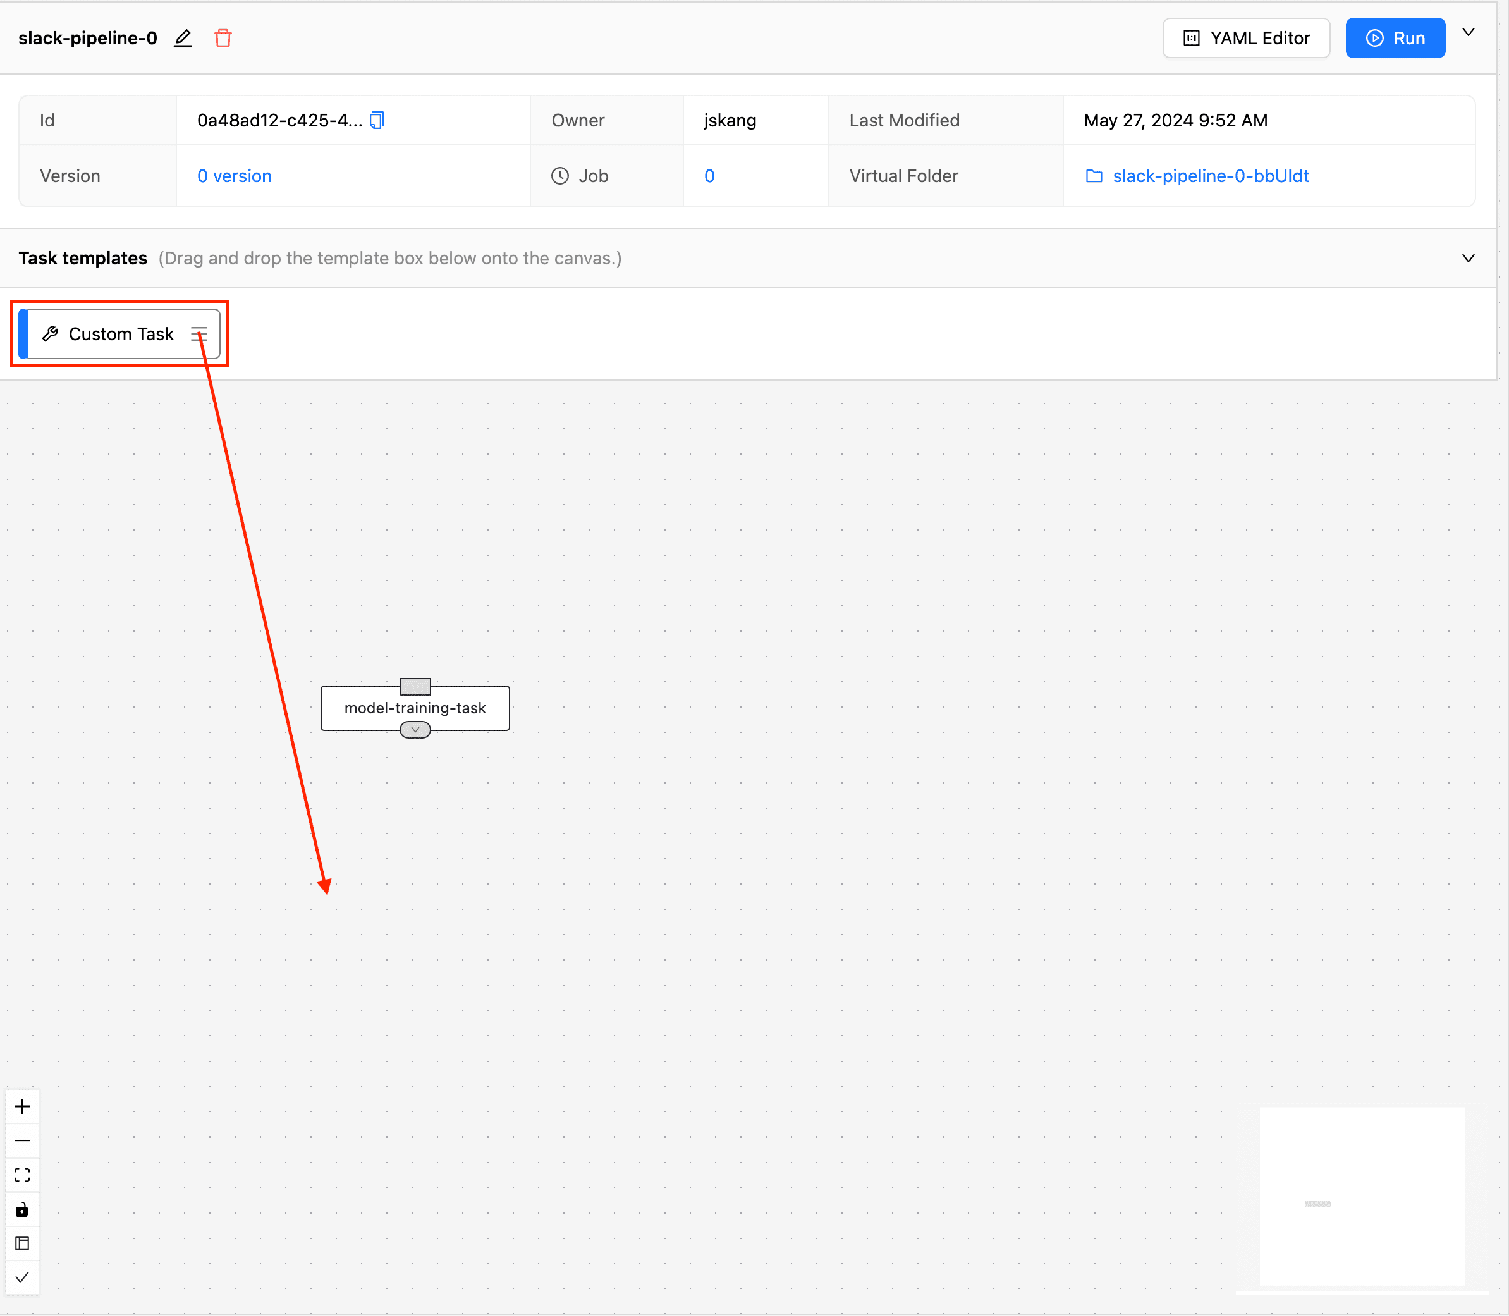Screen dimensions: 1509x1316
Task: Expand the bottom chevron handle of model-training-task
Action: click(x=415, y=730)
